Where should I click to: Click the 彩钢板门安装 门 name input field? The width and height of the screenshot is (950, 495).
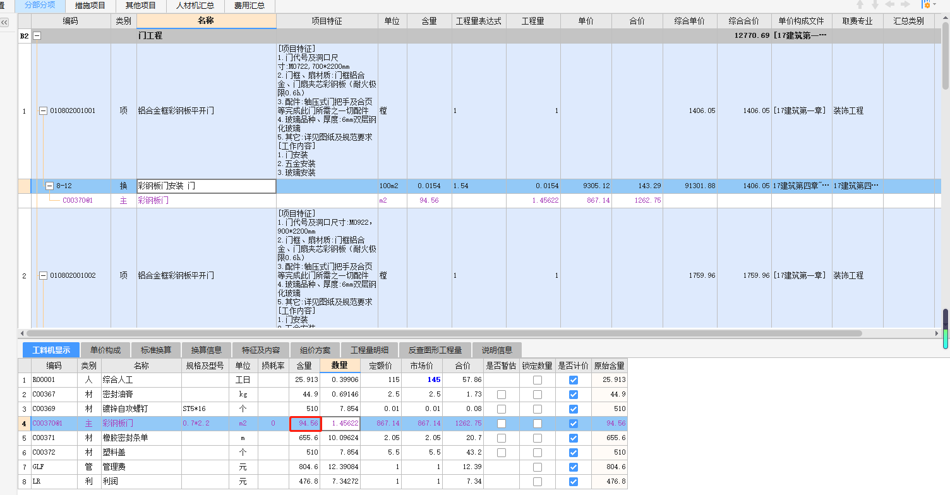click(x=206, y=186)
